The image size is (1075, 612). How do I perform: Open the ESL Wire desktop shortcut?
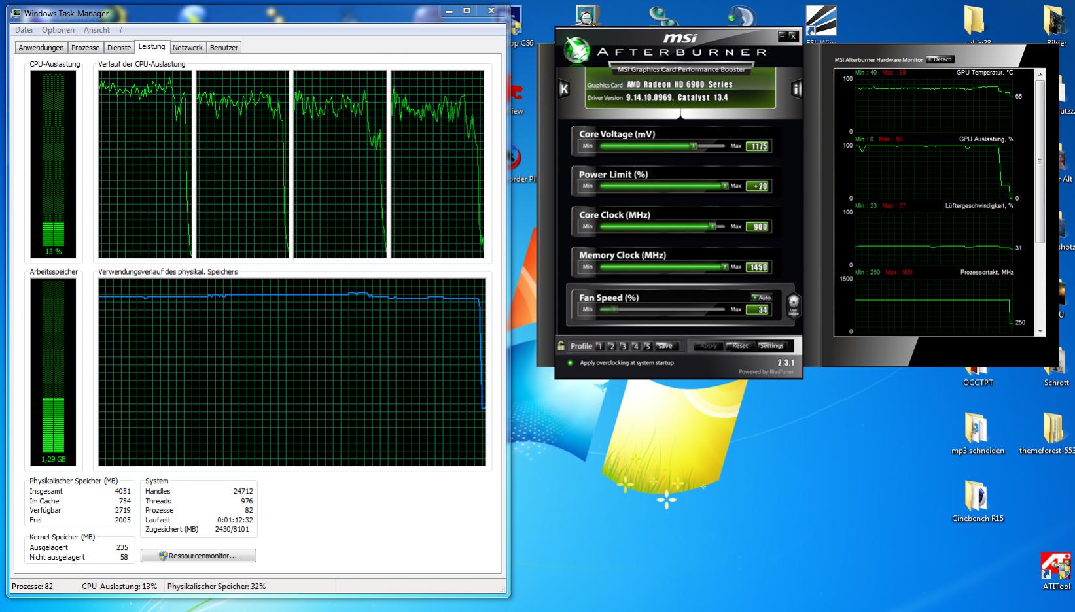pos(820,26)
